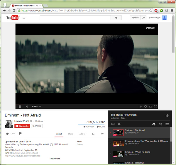This screenshot has width=176, height=165.
Task: Toggle playlist repeat
Action: (x=154, y=124)
